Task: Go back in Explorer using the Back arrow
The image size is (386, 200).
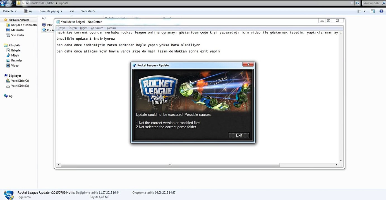Action: tap(3, 3)
